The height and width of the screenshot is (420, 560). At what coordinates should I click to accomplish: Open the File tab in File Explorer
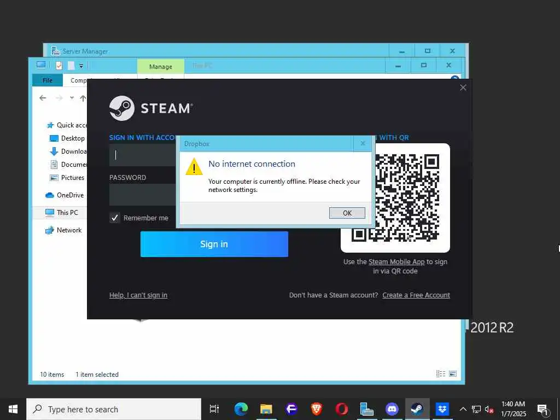[48, 80]
